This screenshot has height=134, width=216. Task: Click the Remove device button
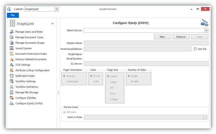(x=181, y=37)
